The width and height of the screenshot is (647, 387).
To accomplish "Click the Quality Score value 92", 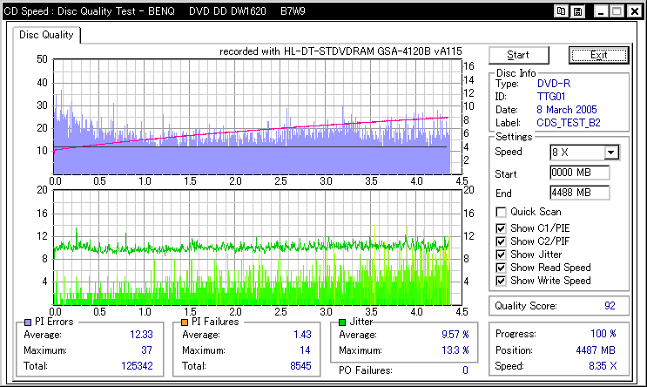I will [x=610, y=306].
